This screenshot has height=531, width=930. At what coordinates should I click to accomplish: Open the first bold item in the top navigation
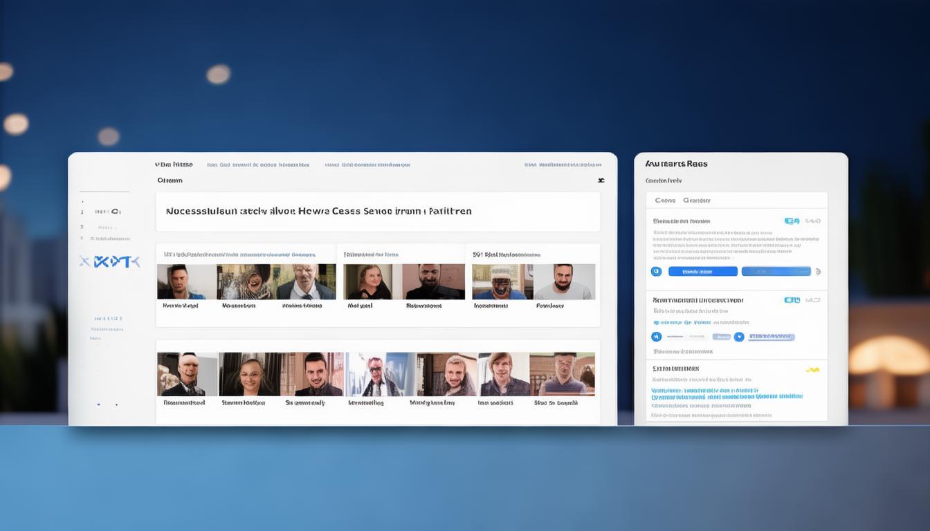click(174, 165)
